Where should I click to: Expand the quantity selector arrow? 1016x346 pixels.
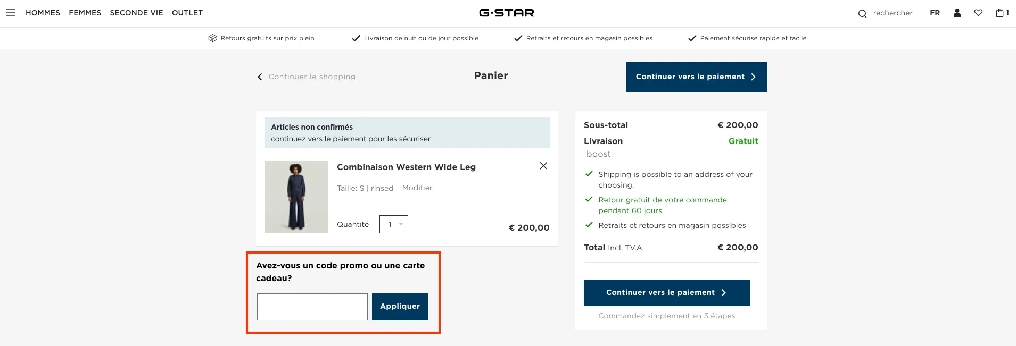pyautogui.click(x=401, y=224)
